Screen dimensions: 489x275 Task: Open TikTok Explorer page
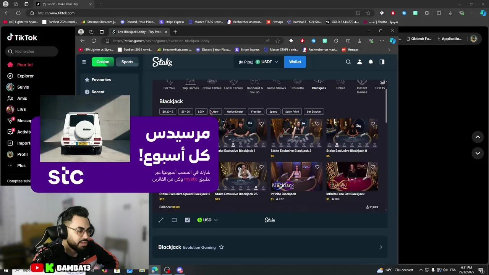click(21, 76)
